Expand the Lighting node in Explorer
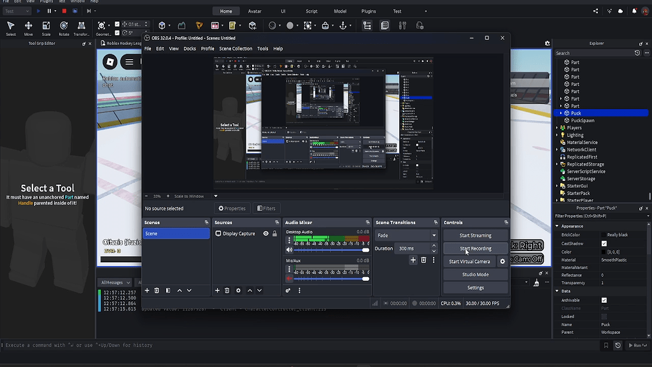 (557, 135)
